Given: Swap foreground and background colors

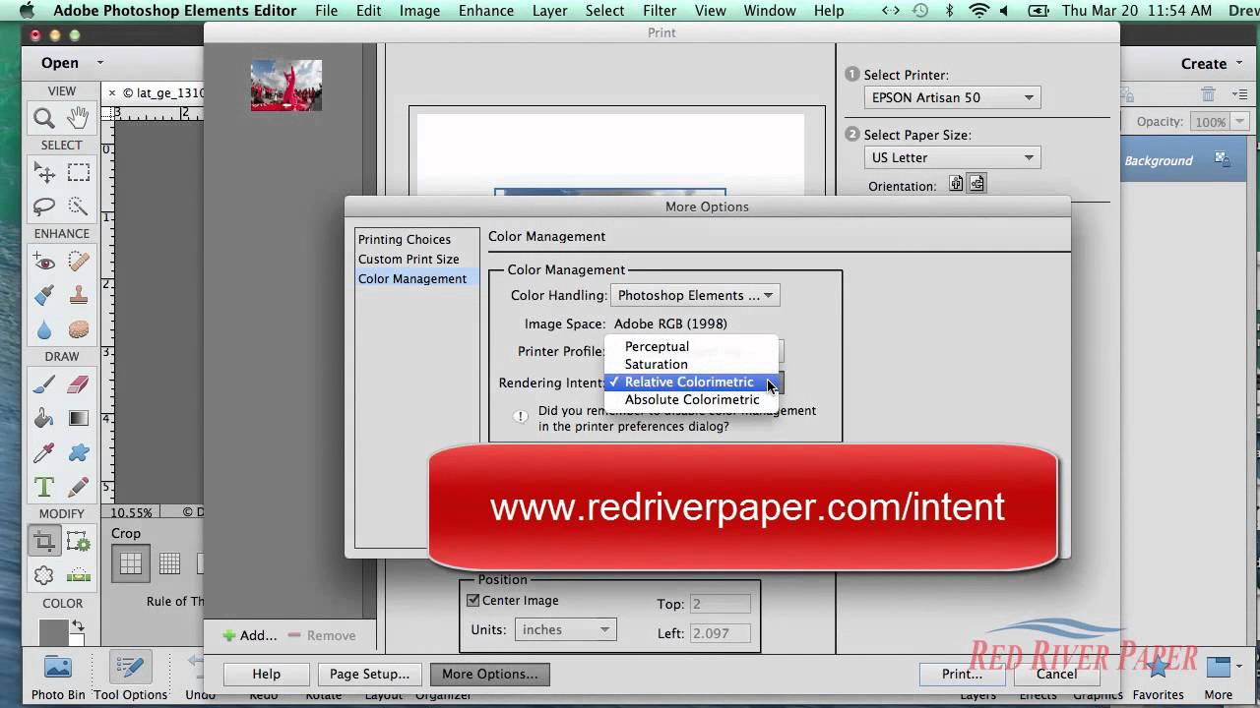Looking at the screenshot, I should click(77, 625).
